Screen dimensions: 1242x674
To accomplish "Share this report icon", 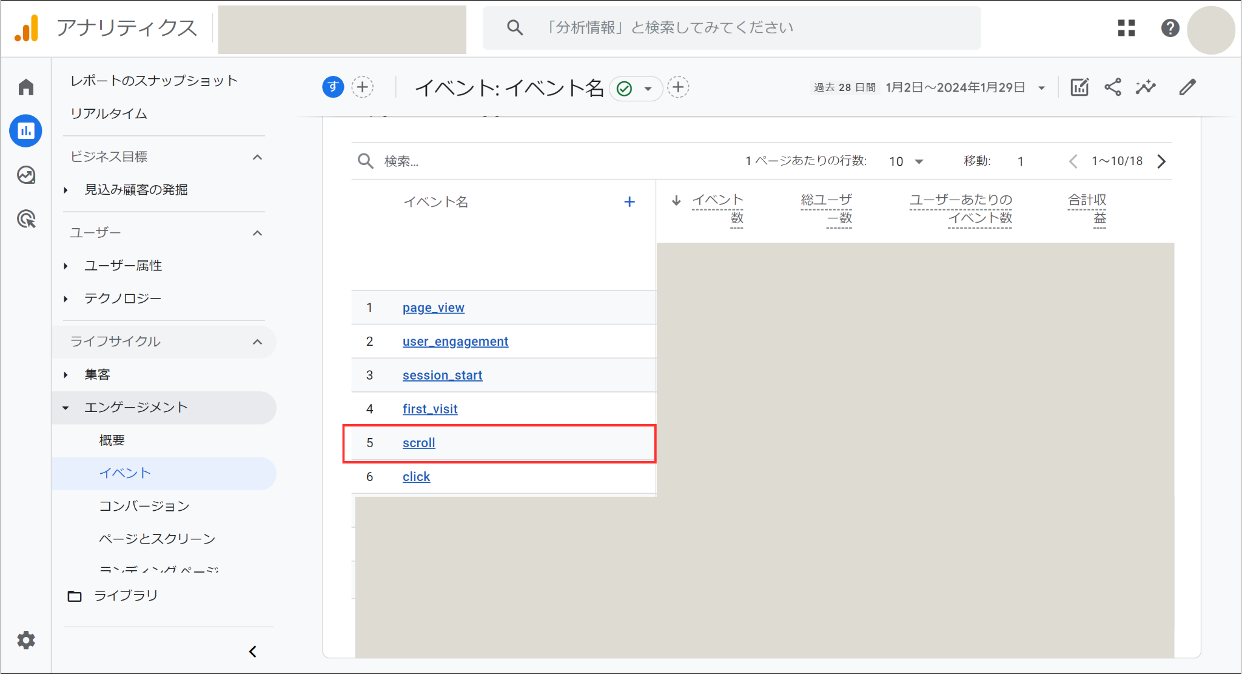I will [1113, 87].
